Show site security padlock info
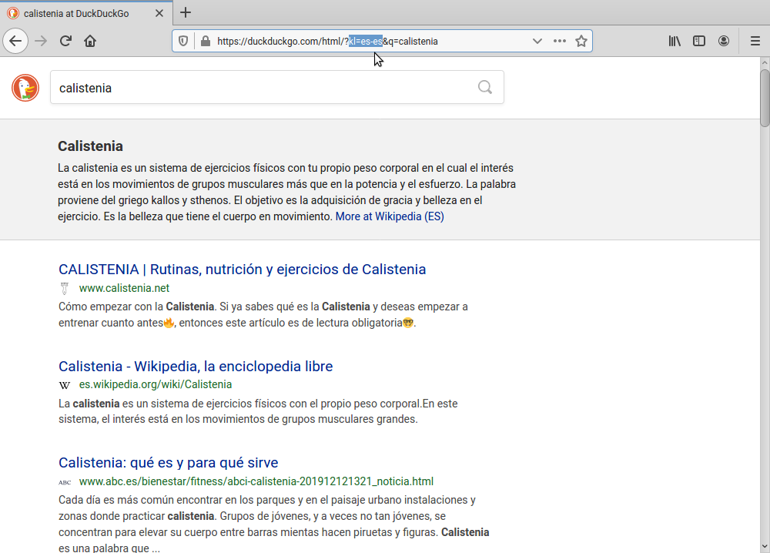This screenshot has width=770, height=553. [x=205, y=41]
